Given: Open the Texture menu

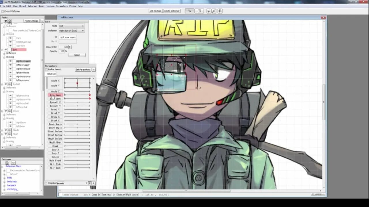Looking at the screenshot, I should (x=50, y=6).
